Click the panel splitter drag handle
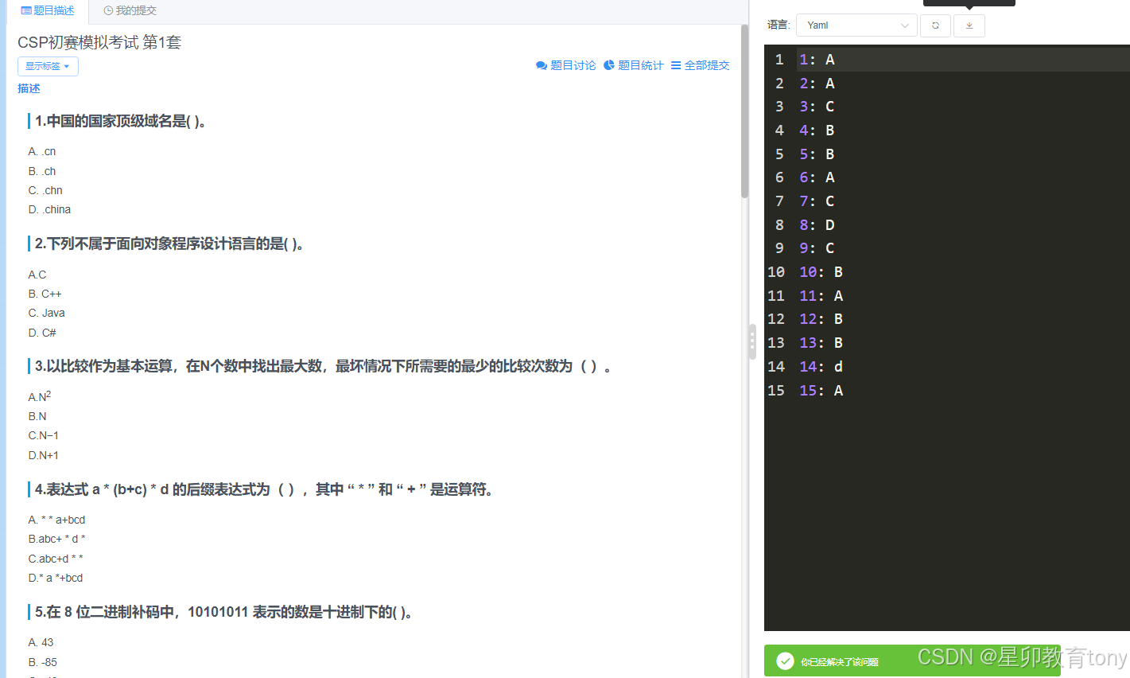 point(751,341)
